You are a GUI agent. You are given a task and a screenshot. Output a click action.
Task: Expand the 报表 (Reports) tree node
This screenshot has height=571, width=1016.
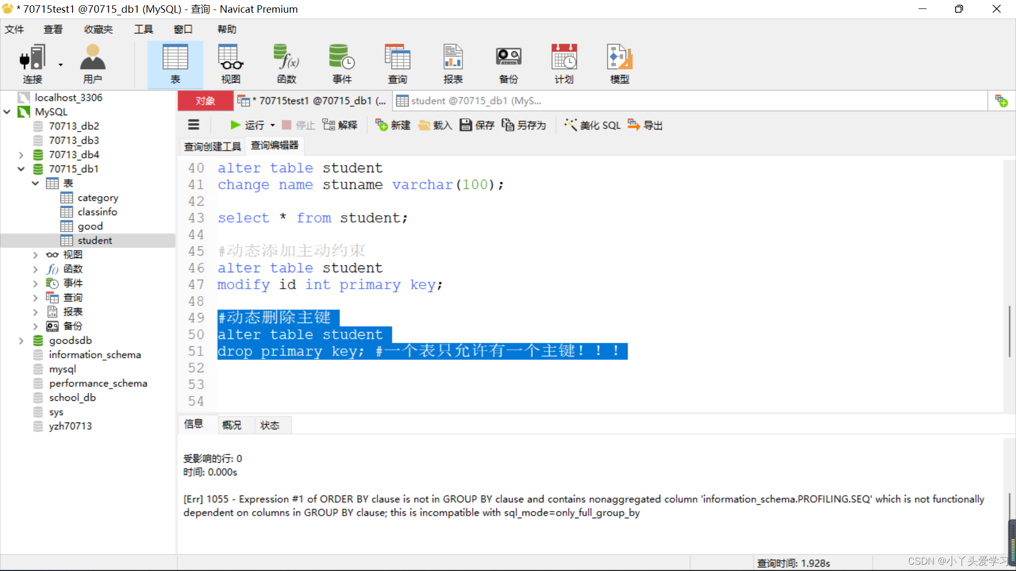[x=35, y=312]
